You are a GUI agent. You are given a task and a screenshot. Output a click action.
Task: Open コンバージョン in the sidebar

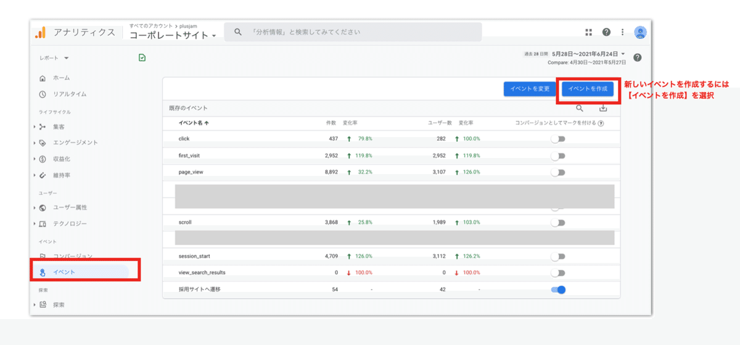click(73, 256)
